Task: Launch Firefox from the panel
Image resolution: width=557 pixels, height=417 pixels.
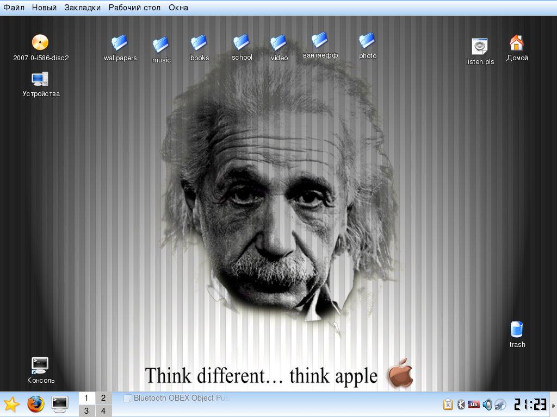Action: tap(36, 404)
